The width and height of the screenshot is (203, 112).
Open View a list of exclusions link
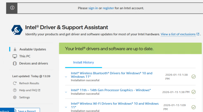click(x=178, y=34)
